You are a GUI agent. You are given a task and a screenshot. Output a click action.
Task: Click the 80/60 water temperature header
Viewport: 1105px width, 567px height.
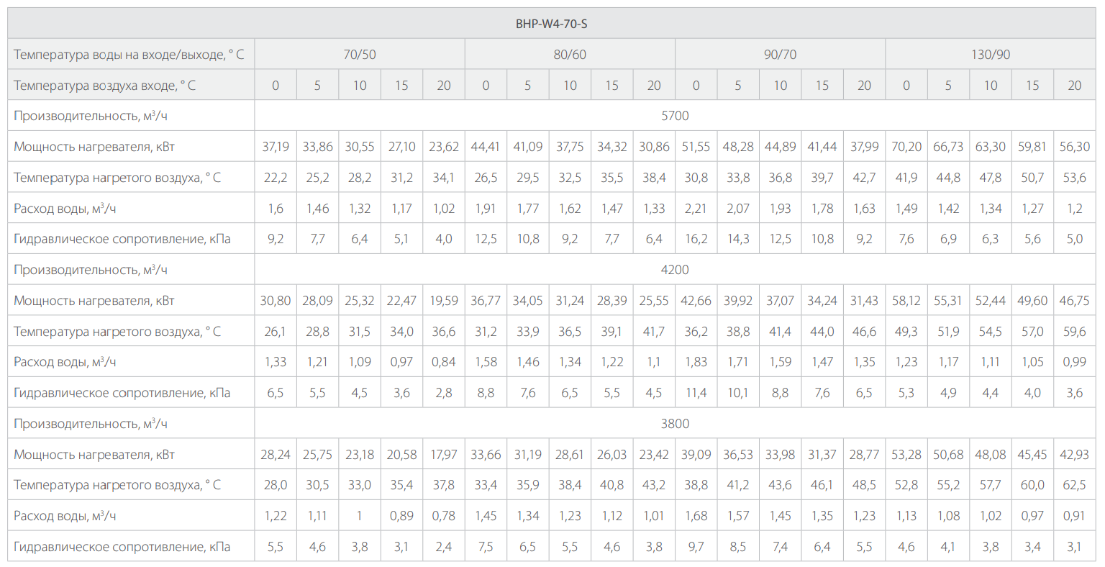click(570, 55)
